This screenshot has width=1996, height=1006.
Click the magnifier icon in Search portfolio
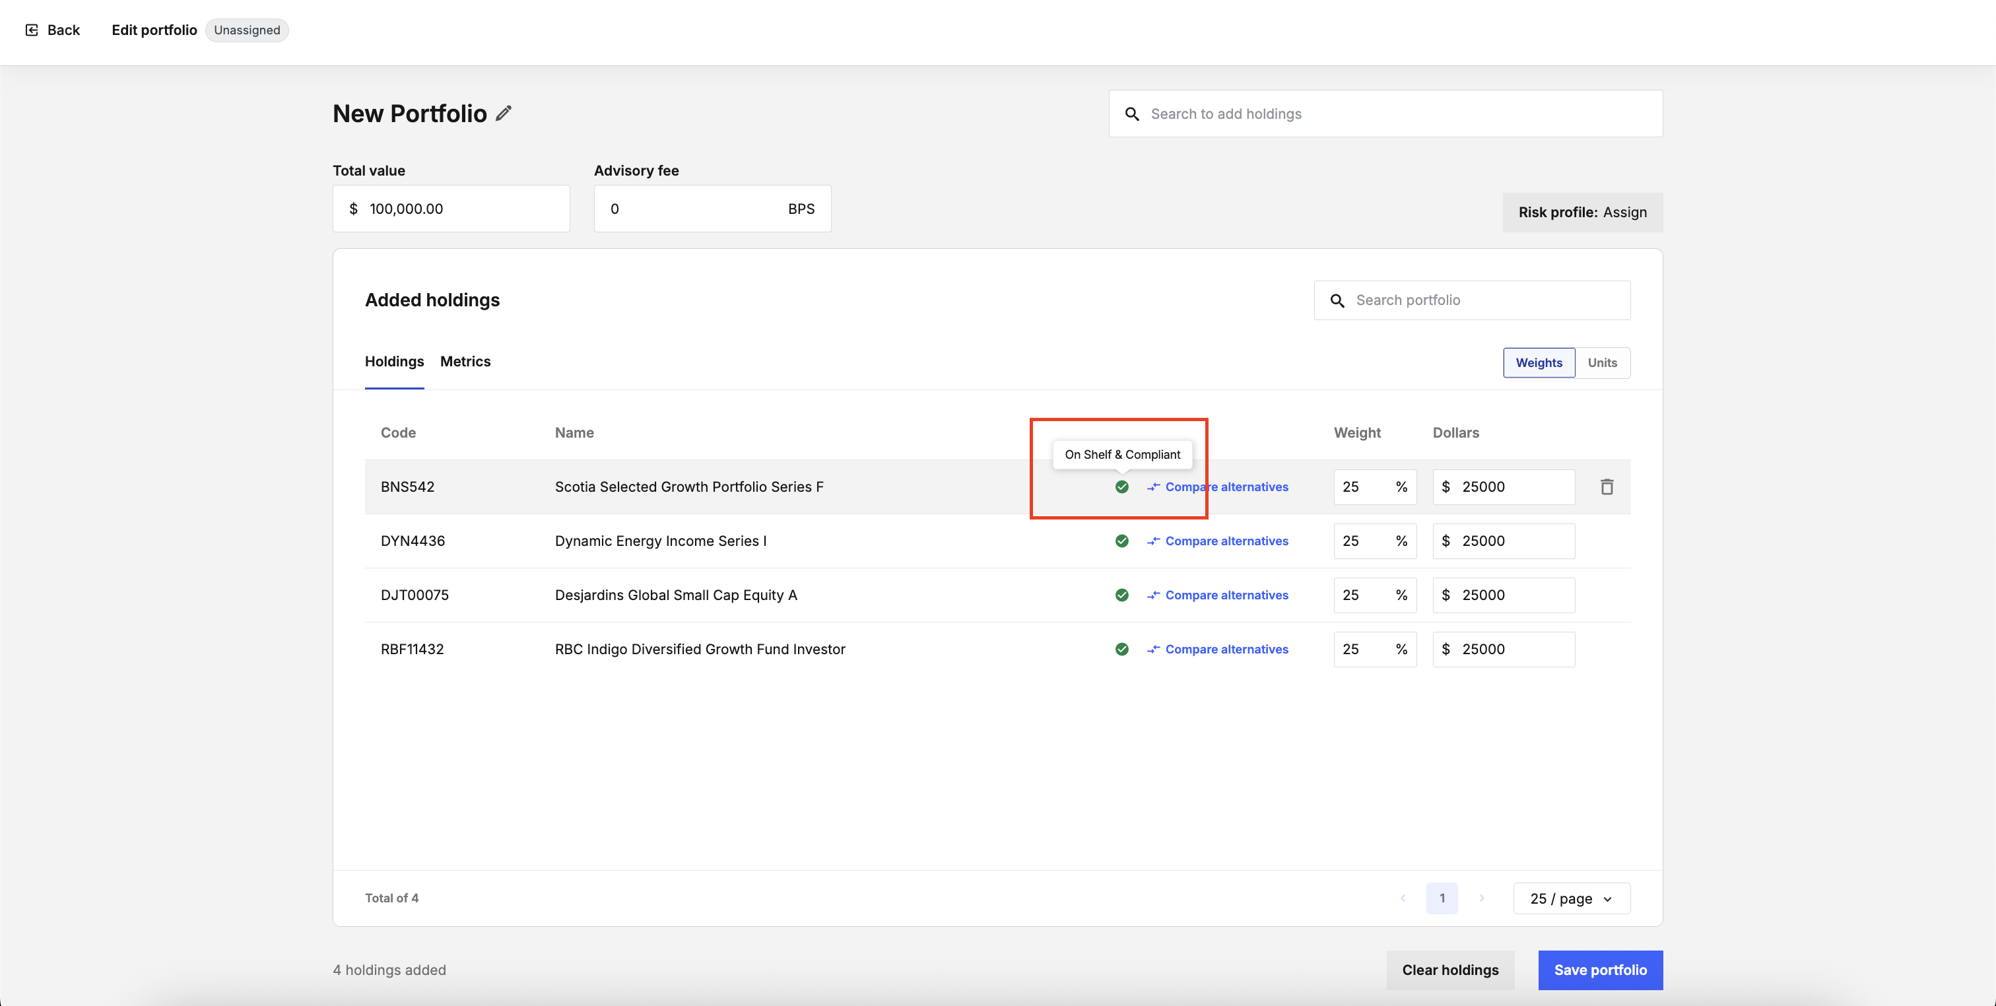tap(1337, 301)
